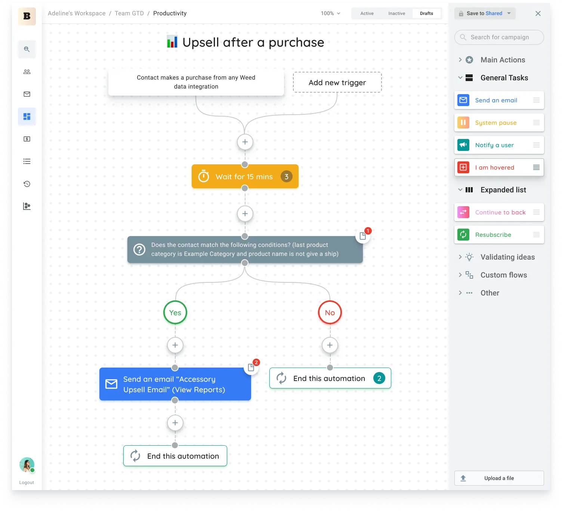Switch to the Inactive tab

(x=396, y=13)
